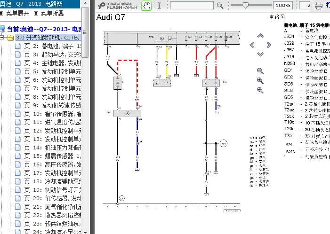
Task: Click the Macromedia FlashPaper logo
Action: pyautogui.click(x=118, y=6)
